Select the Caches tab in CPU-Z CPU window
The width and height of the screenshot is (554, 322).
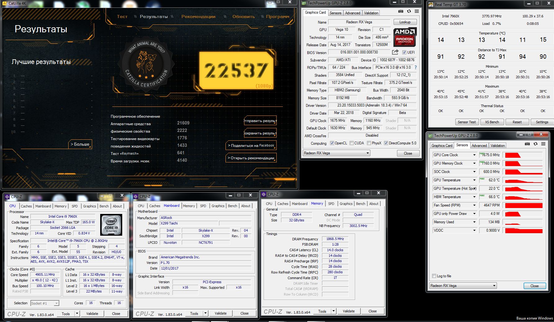(26, 206)
